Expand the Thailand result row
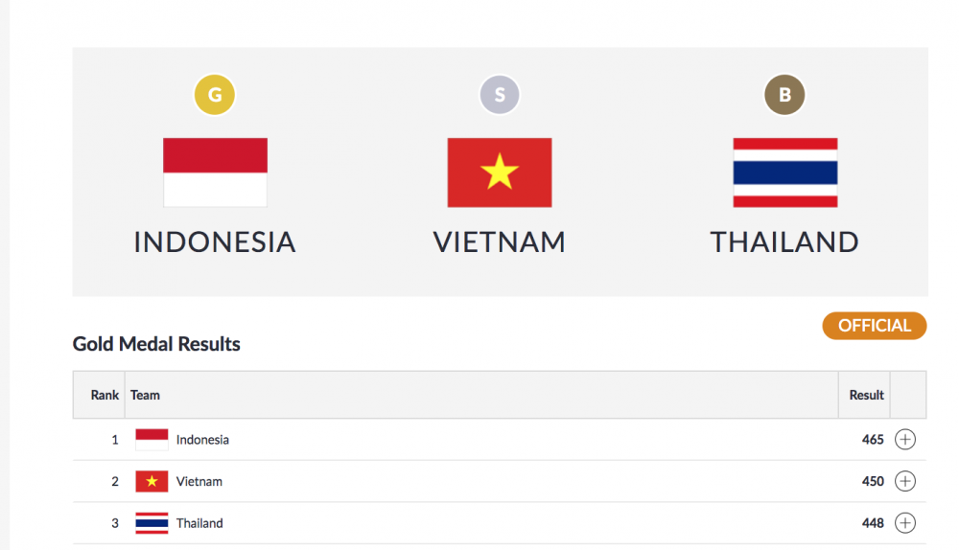959x550 pixels. pos(905,523)
